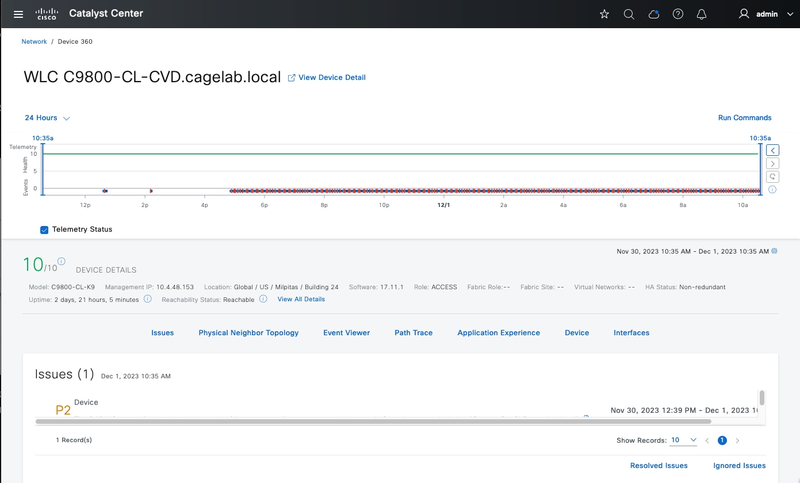
Task: Uncheck the Telemetry Status checkbox
Action: [x=44, y=229]
